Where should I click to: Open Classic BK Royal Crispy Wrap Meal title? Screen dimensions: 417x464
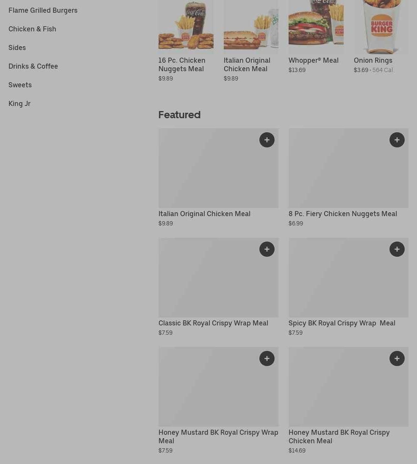(x=213, y=323)
